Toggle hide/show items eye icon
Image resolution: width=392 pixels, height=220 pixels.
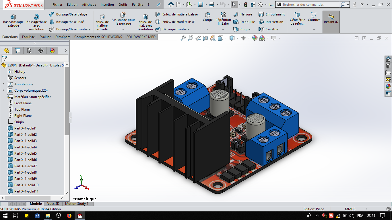(x=243, y=38)
